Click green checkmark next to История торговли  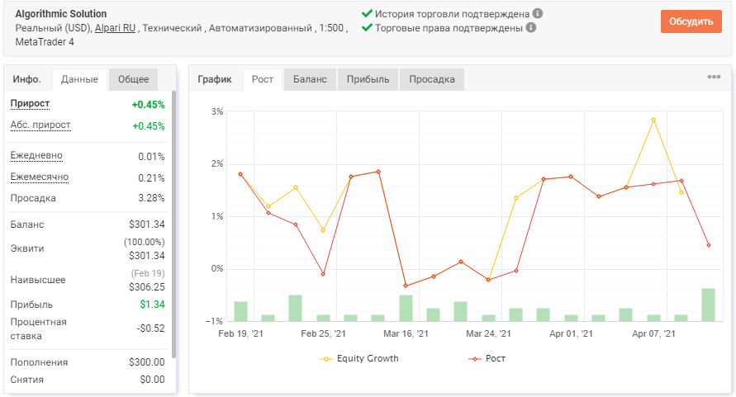tap(367, 13)
